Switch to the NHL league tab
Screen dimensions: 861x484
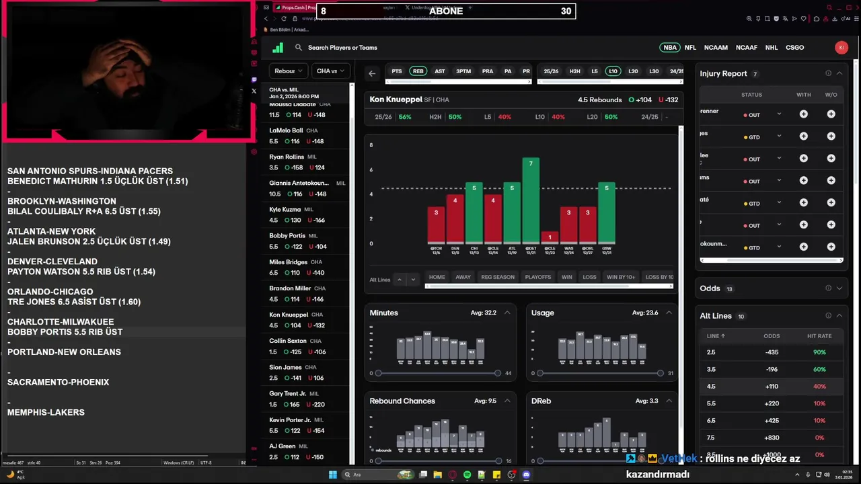(x=772, y=48)
